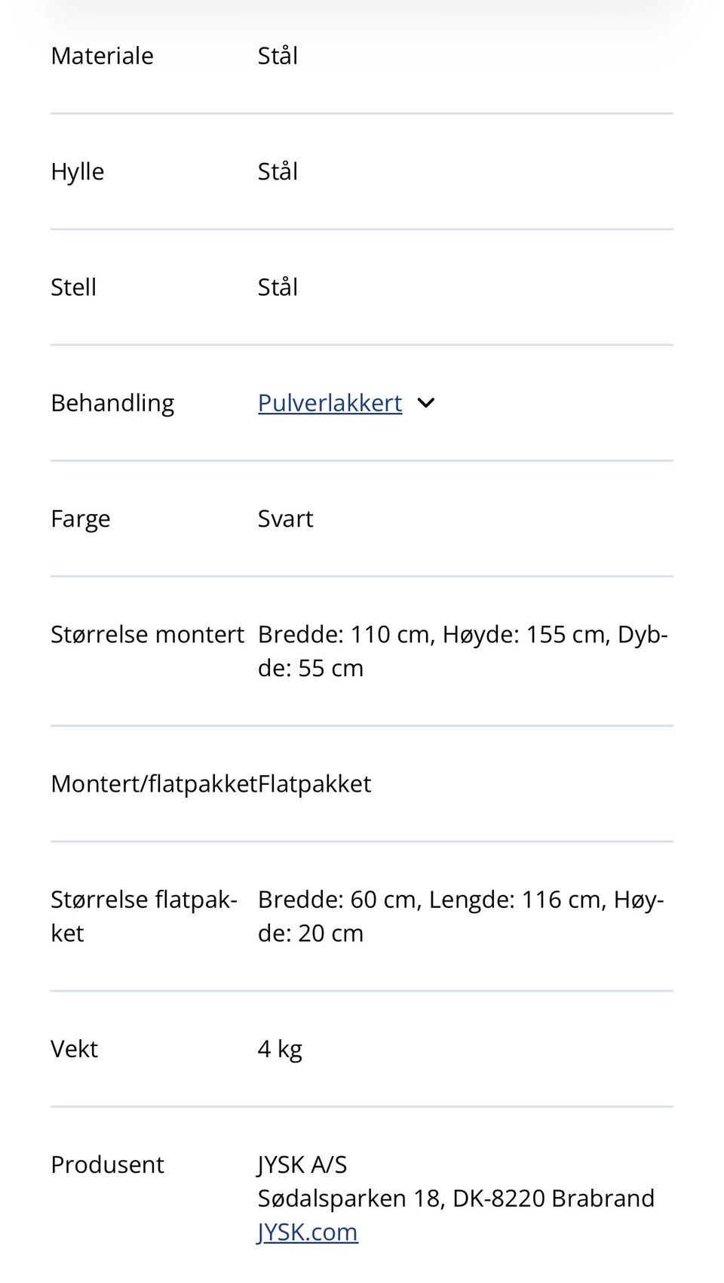The width and height of the screenshot is (724, 1283).
Task: Select the Produsent row label
Action: [x=107, y=1165]
